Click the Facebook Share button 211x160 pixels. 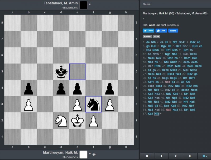click(x=173, y=31)
